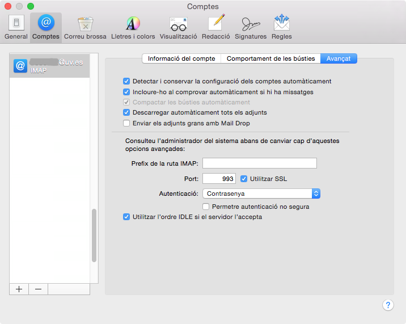Click the red close window button
The width and height of the screenshot is (406, 324).
(x=8, y=6)
